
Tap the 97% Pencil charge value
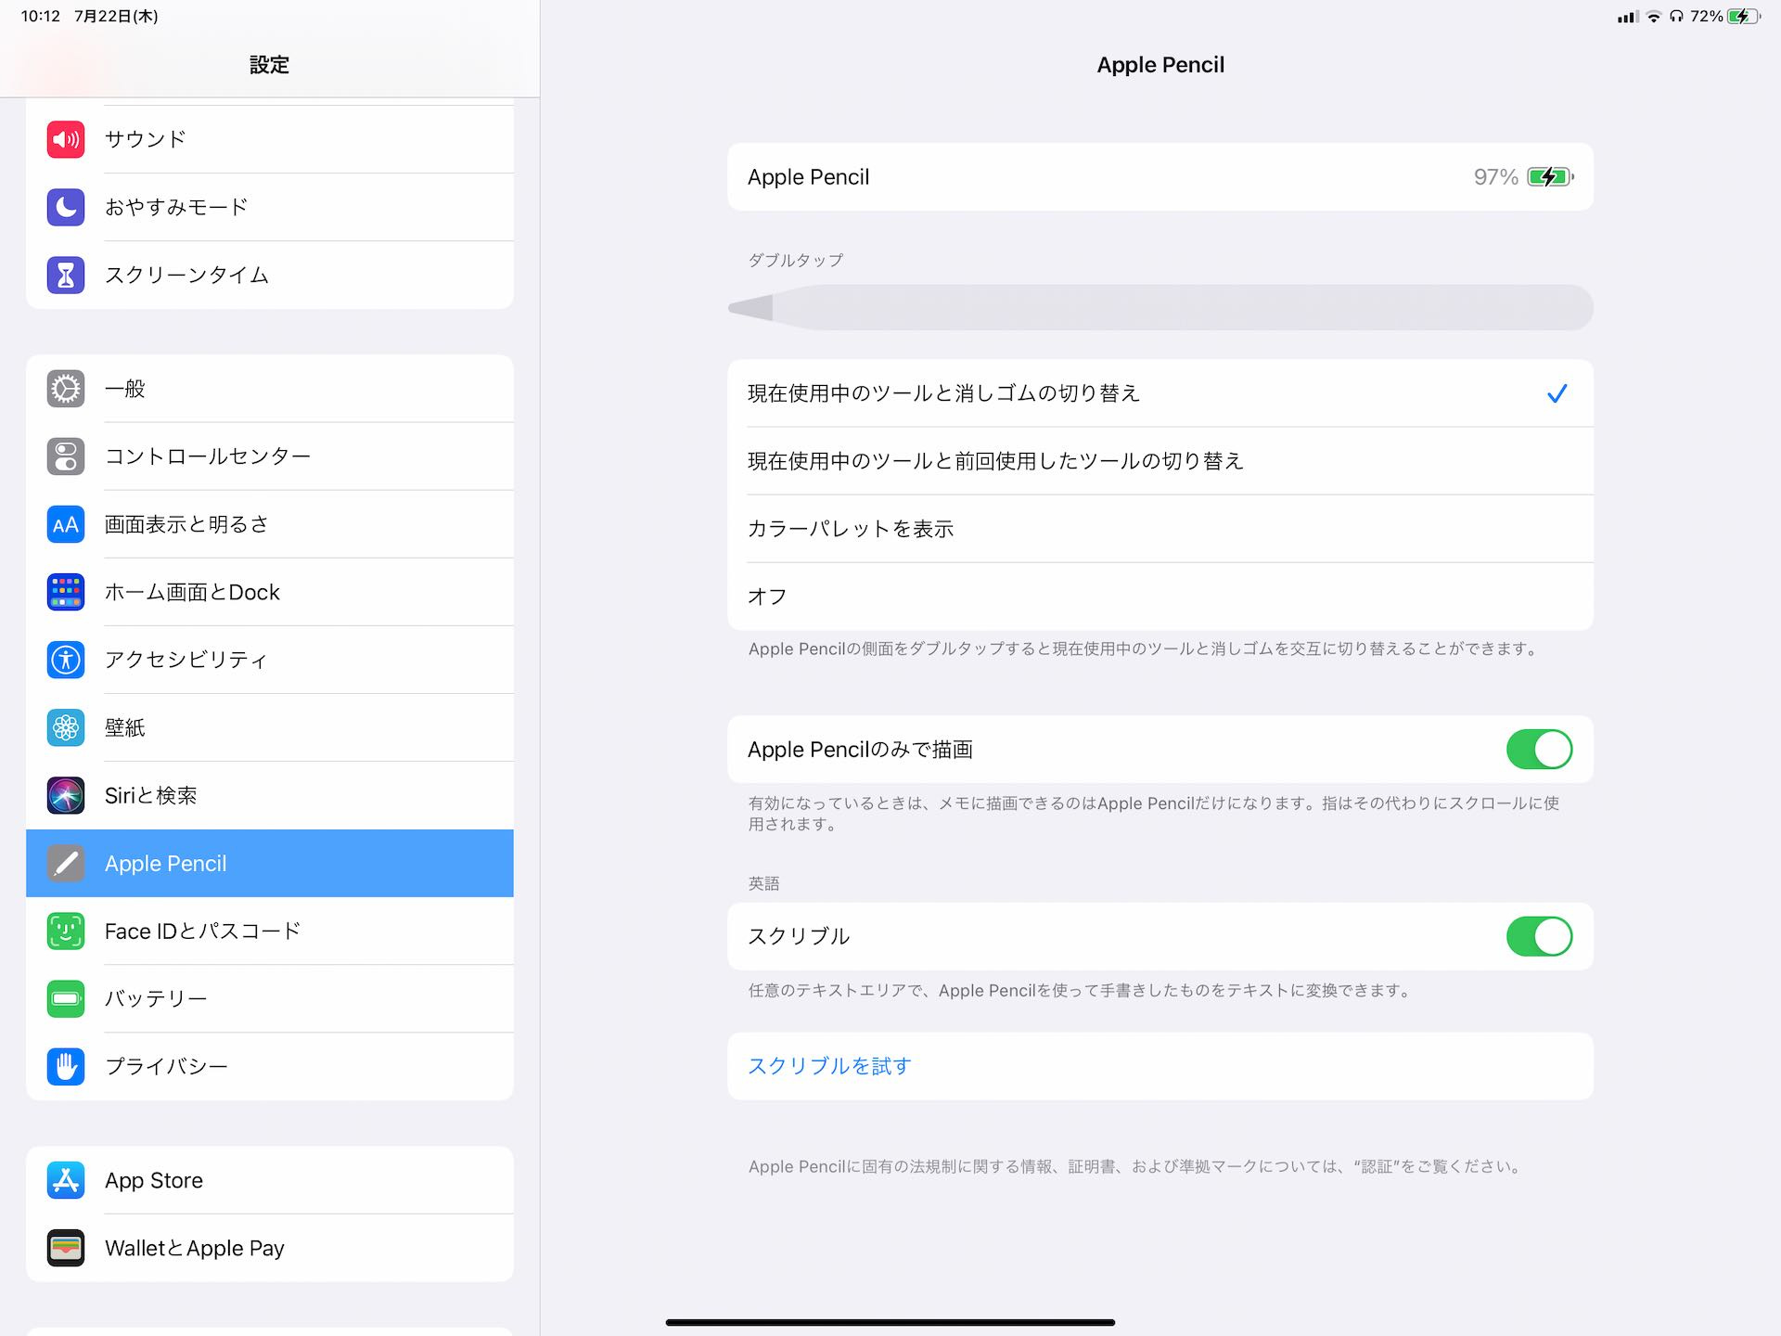[x=1495, y=177]
